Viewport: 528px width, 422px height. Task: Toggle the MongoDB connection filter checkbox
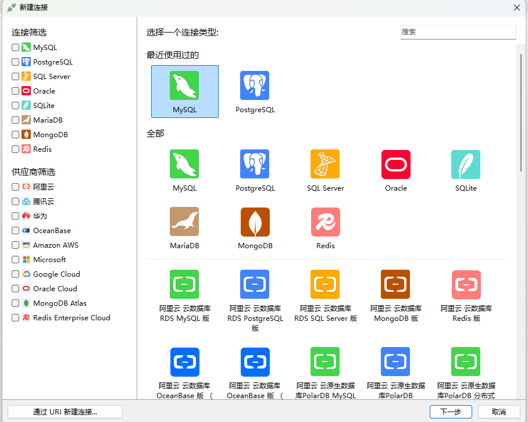click(15, 135)
